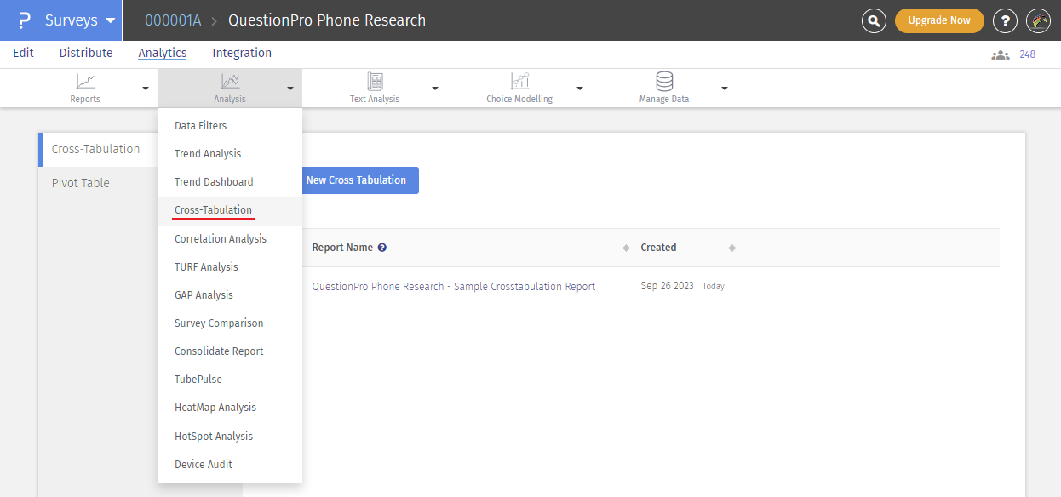1061x497 pixels.
Task: Select Pivot Table in the sidebar
Action: pyautogui.click(x=81, y=183)
